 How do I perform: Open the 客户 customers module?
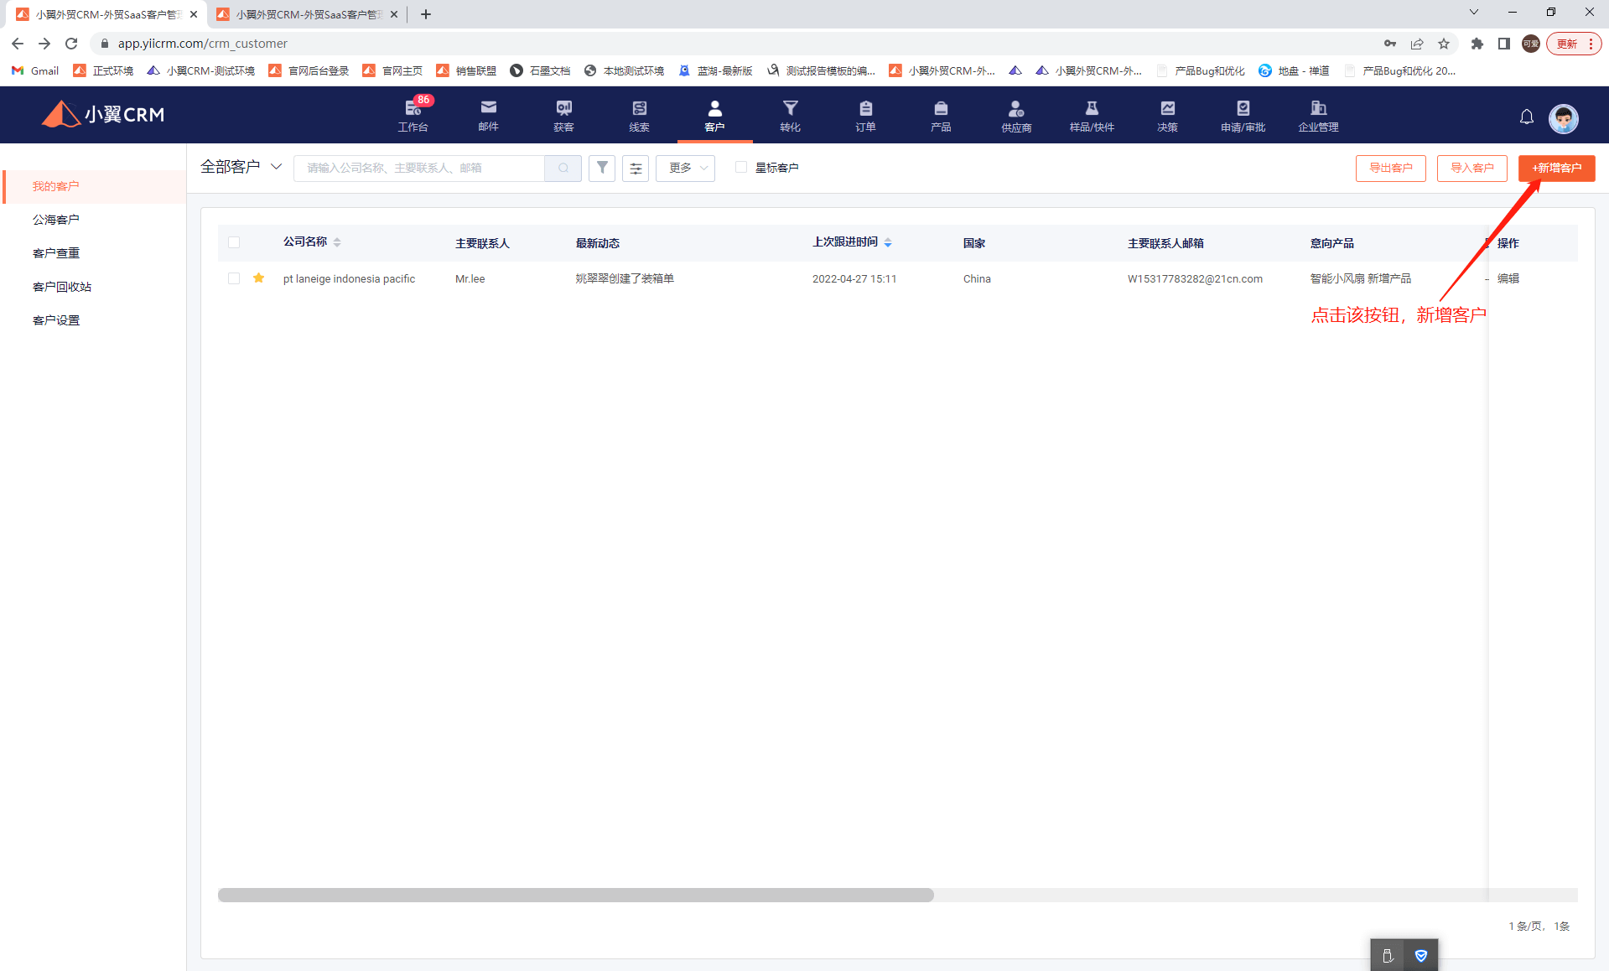click(714, 115)
